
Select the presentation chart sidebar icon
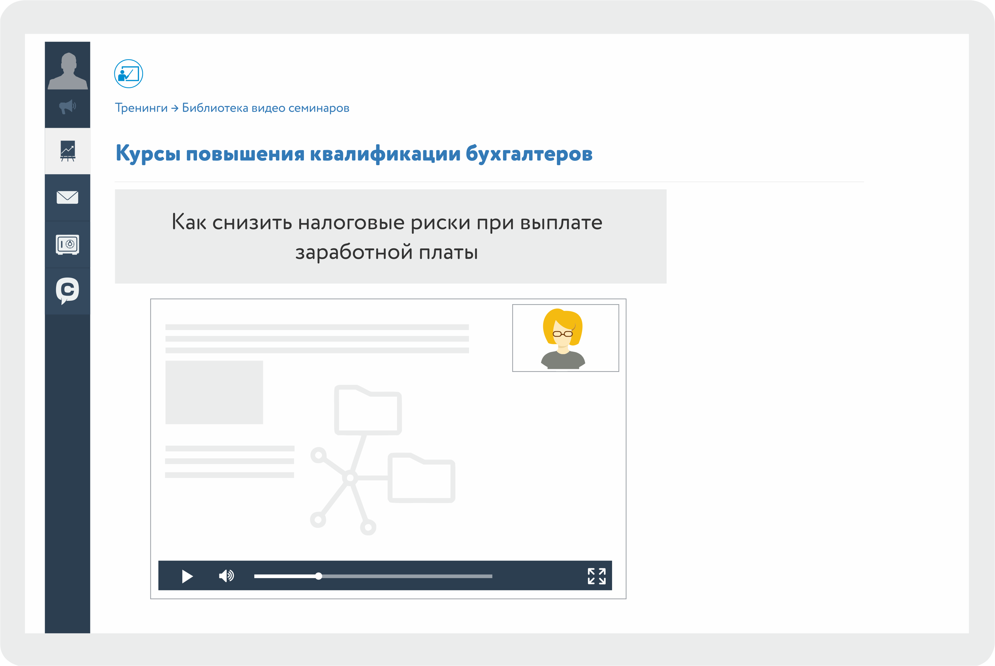click(x=67, y=151)
